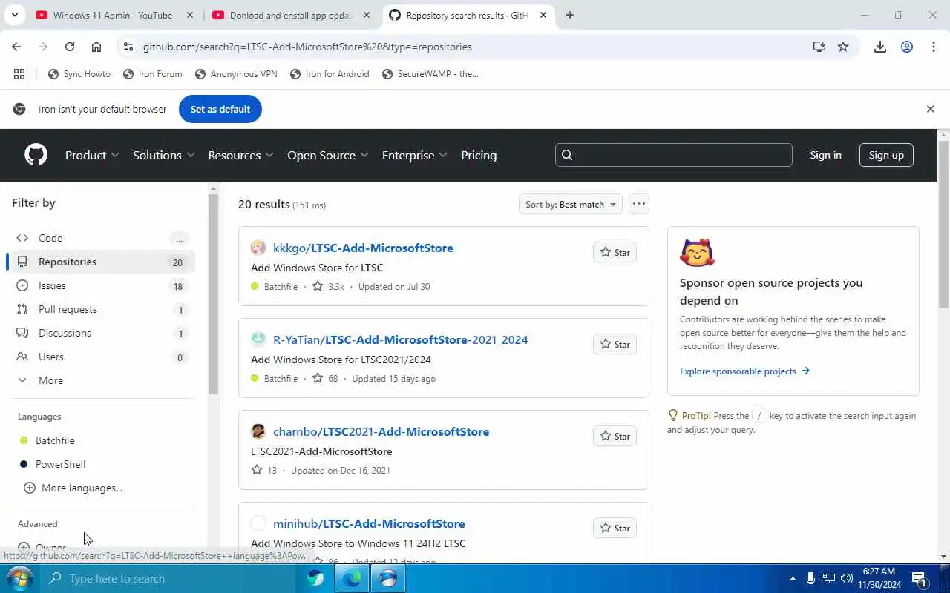Click Set as default button
The width and height of the screenshot is (950, 593).
[x=220, y=109]
